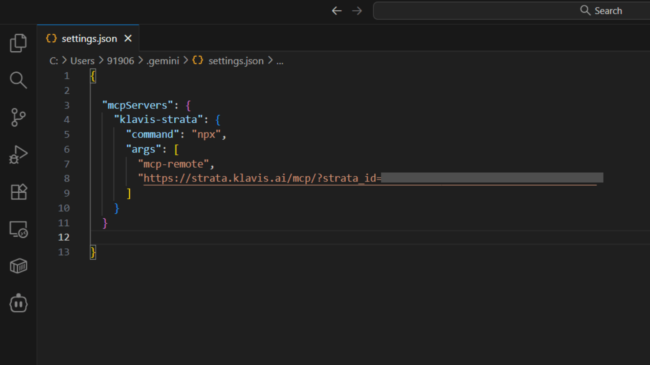
Task: Open the Explorer view in activity bar
Action: click(x=18, y=43)
